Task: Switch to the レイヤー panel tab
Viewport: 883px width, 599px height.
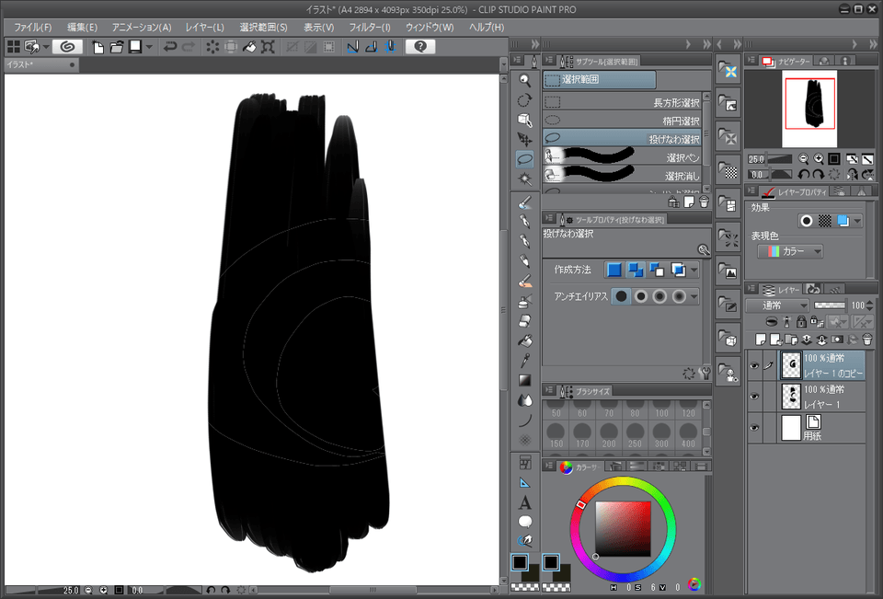Action: [782, 289]
